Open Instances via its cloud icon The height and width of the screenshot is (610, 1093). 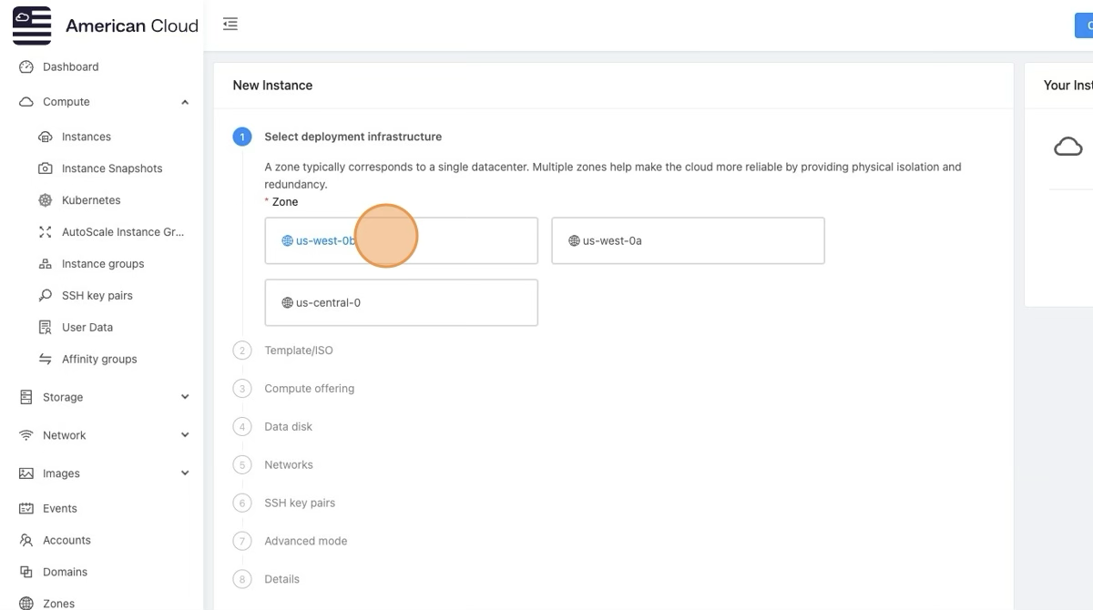pyautogui.click(x=46, y=137)
